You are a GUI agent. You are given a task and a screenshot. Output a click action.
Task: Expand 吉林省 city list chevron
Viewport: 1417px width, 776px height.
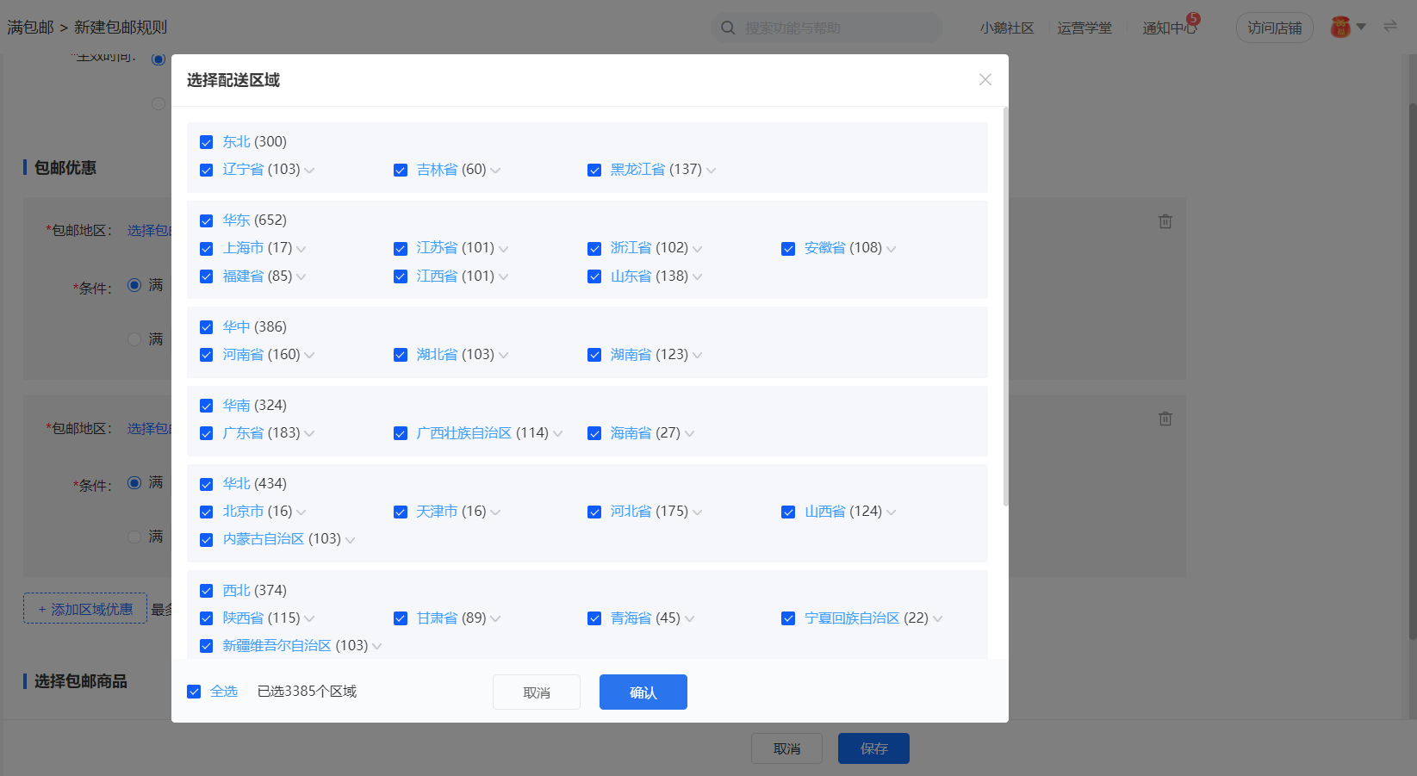click(495, 171)
